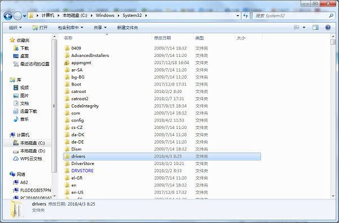Go back with the Back arrow button

click(8, 16)
